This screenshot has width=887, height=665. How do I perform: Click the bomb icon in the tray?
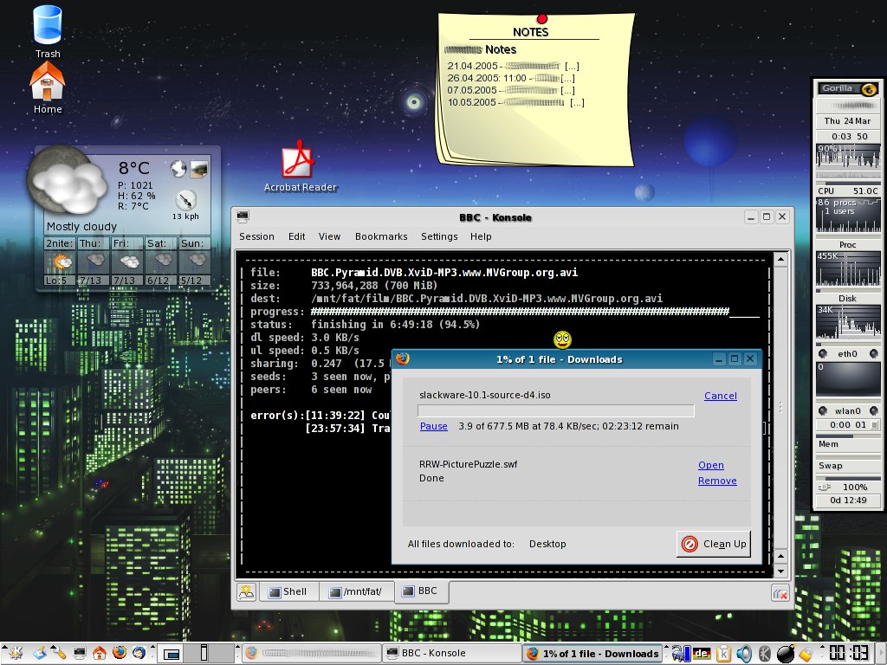pos(785,654)
